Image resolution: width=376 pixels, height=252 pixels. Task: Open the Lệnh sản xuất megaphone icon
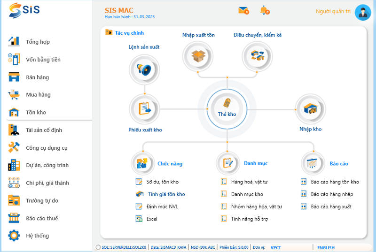[x=144, y=69]
